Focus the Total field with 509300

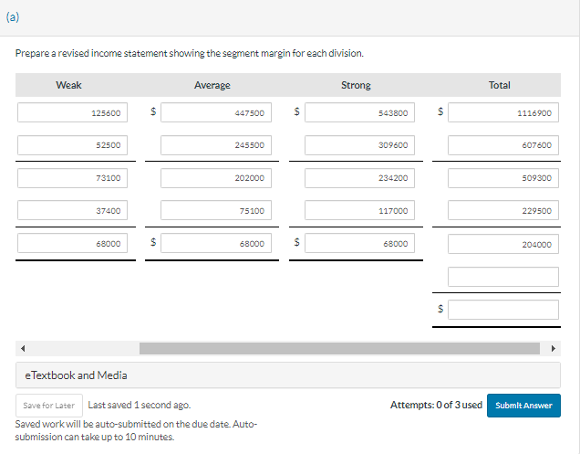click(x=503, y=178)
